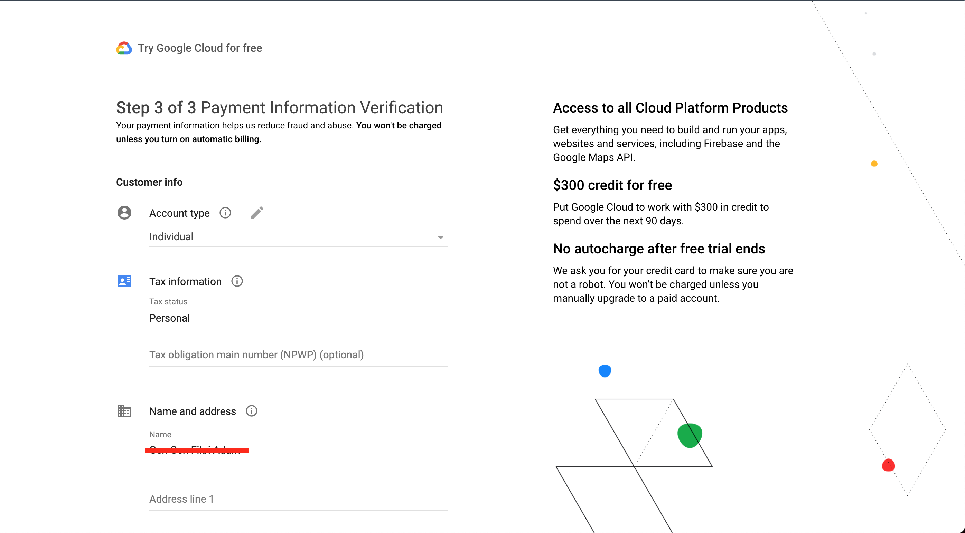The height and width of the screenshot is (533, 965).
Task: Click the Try Google Cloud for free title
Action: pyautogui.click(x=200, y=48)
